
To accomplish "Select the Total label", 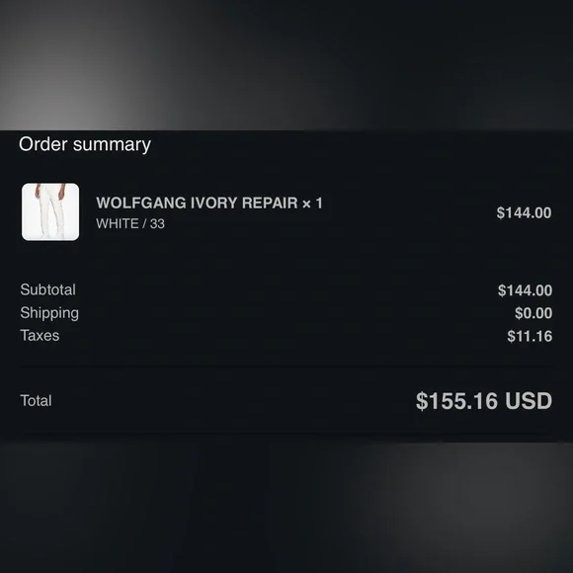I will click(36, 401).
